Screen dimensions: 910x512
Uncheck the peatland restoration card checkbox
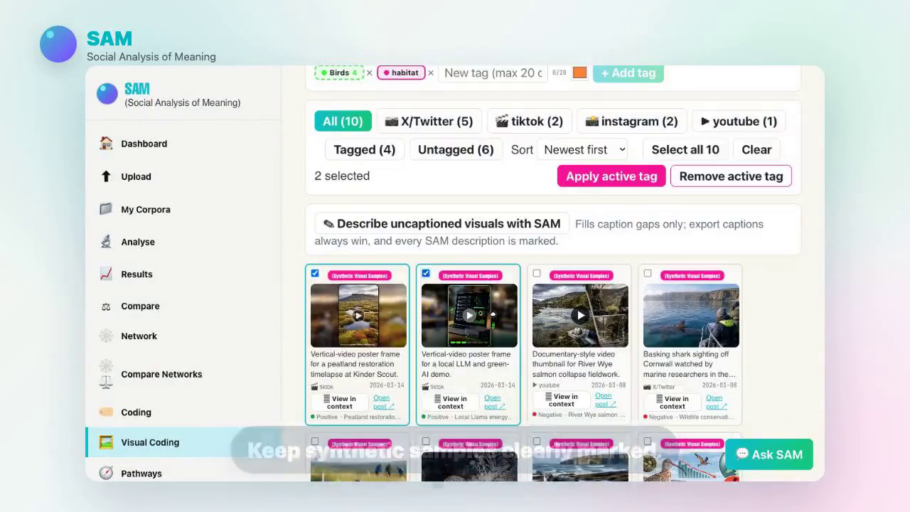click(x=315, y=273)
